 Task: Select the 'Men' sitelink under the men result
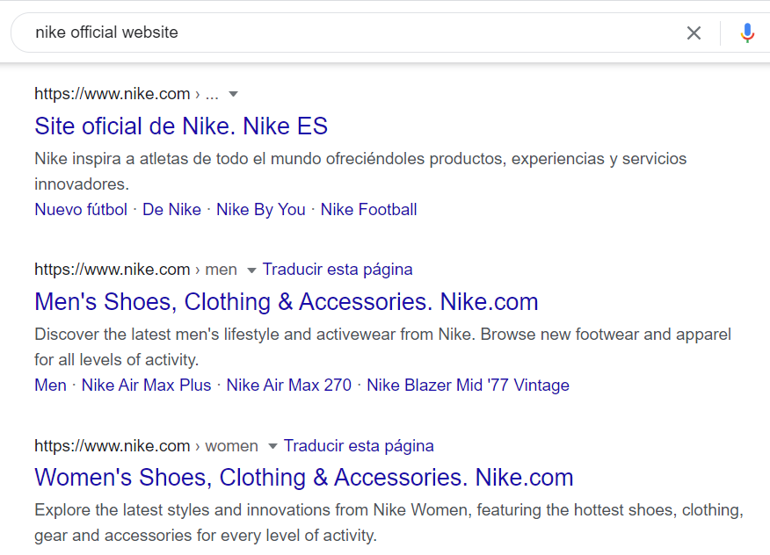50,385
